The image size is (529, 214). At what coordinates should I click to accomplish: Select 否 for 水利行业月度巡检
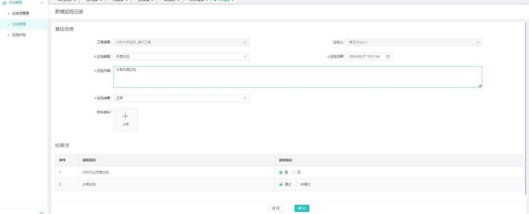coord(294,172)
